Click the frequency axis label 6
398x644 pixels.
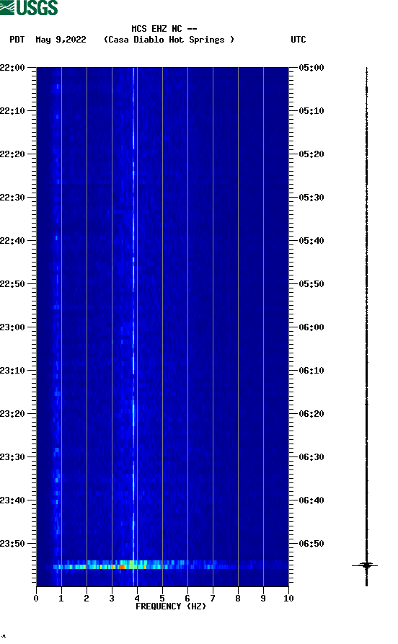pos(187,599)
